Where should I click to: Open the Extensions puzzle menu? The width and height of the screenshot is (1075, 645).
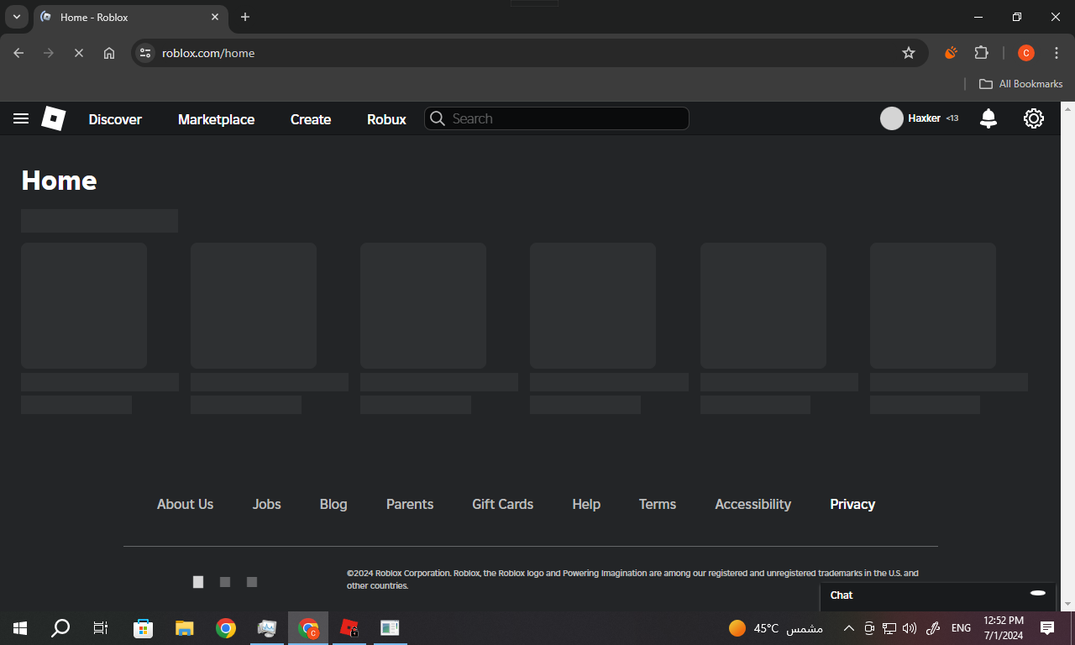point(981,53)
